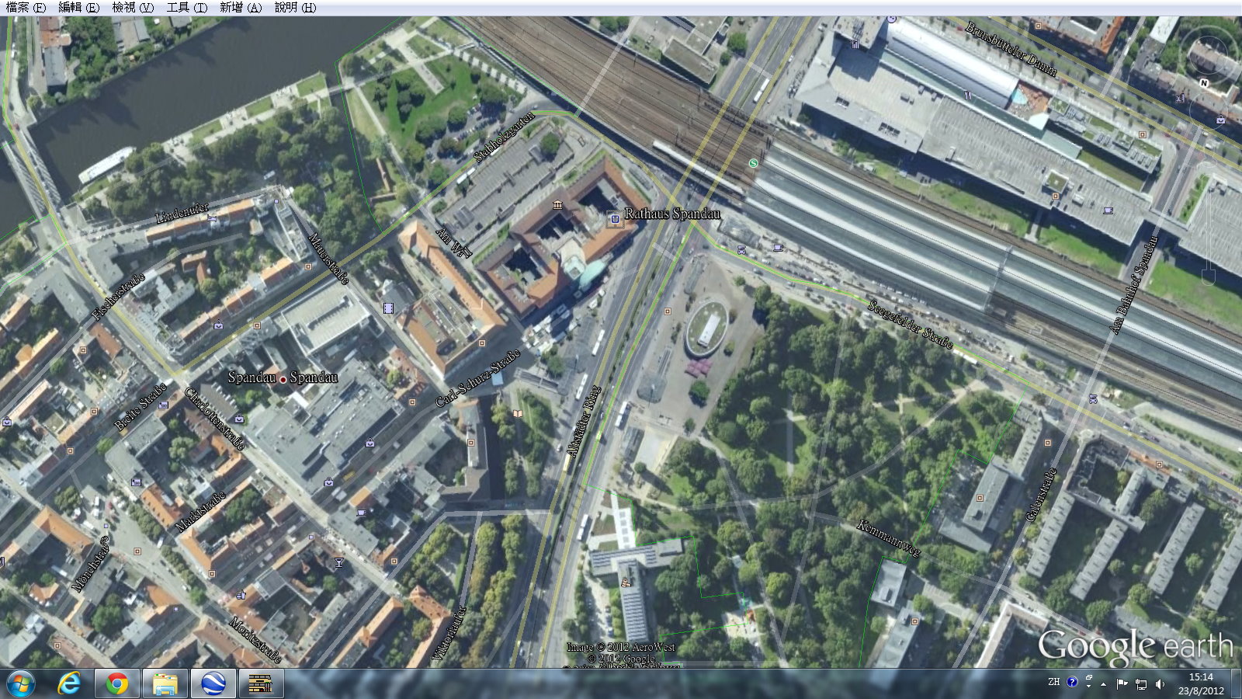This screenshot has width=1242, height=699.
Task: Click the ZH input language indicator
Action: click(x=1053, y=682)
